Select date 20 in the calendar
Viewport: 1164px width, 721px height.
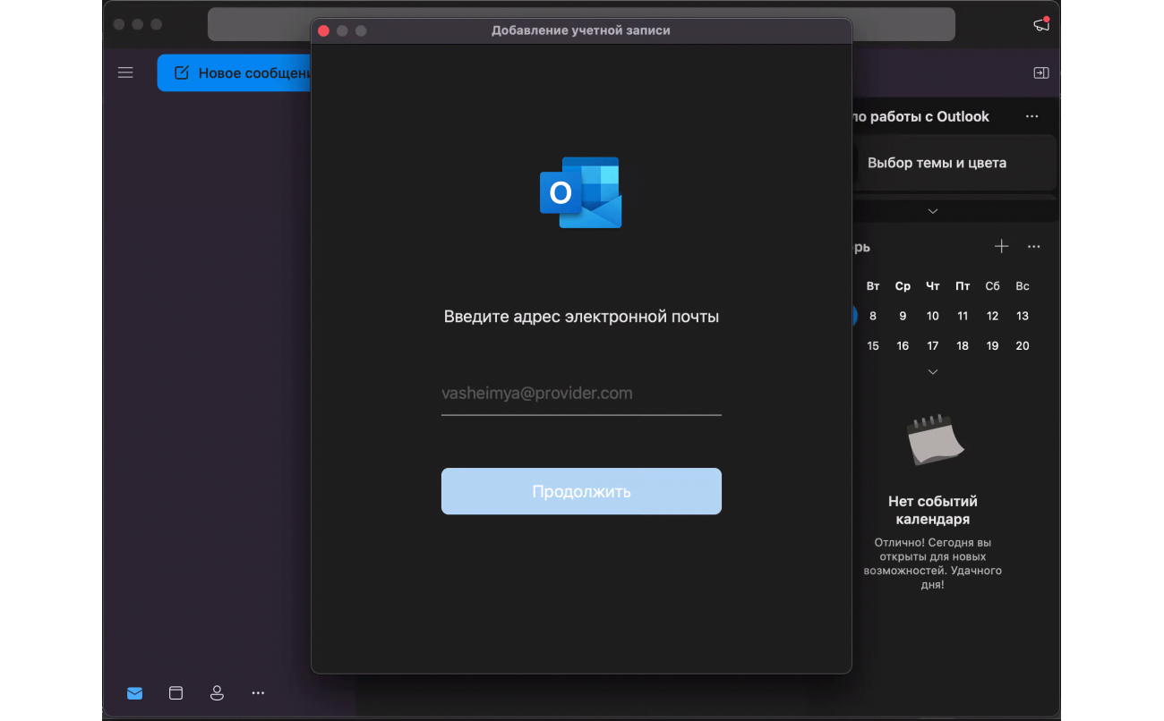[x=1023, y=345]
